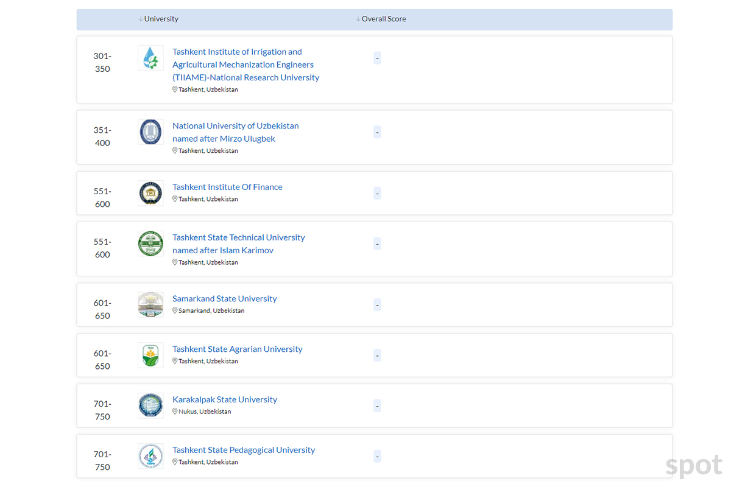Click the 351-400 rank text
Image resolution: width=731 pixels, height=487 pixels.
pyautogui.click(x=102, y=136)
